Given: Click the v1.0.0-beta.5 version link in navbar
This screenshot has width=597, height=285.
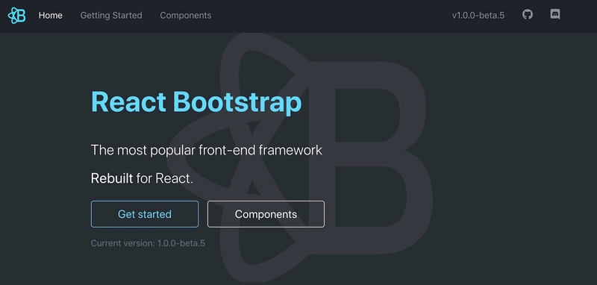Looking at the screenshot, I should pyautogui.click(x=478, y=16).
